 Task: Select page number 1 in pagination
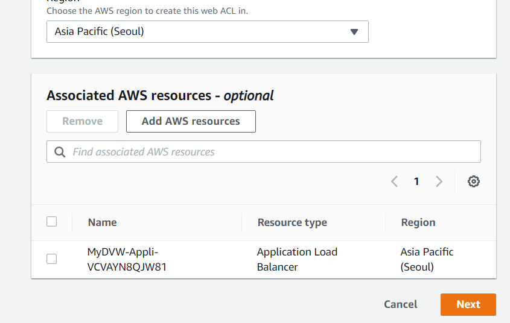pos(416,181)
